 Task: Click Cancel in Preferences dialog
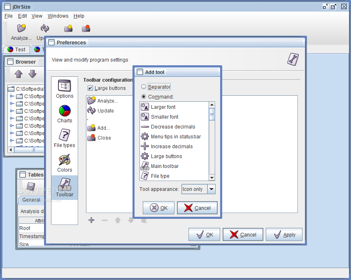point(243,234)
